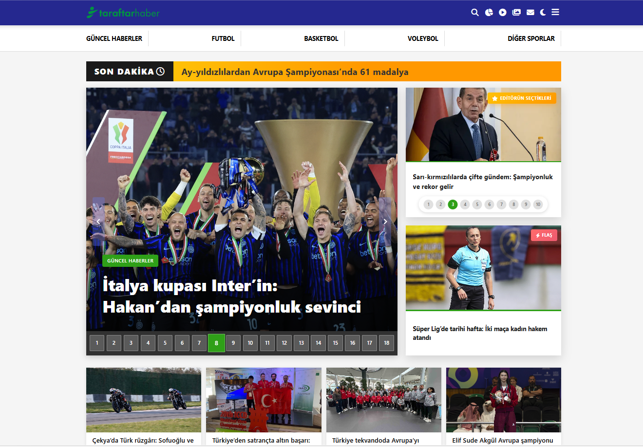Viewport: 643px width, 447px height.
Task: Show previous slide with the left arrow
Action: 98,222
